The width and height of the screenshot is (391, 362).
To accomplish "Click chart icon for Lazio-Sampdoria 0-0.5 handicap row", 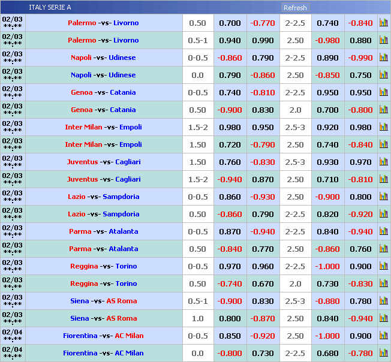I will pos(383,197).
